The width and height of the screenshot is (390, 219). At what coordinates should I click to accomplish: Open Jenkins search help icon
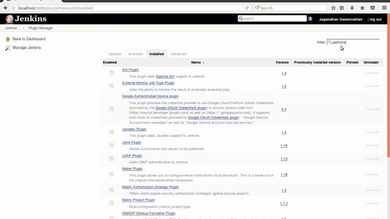(310, 19)
